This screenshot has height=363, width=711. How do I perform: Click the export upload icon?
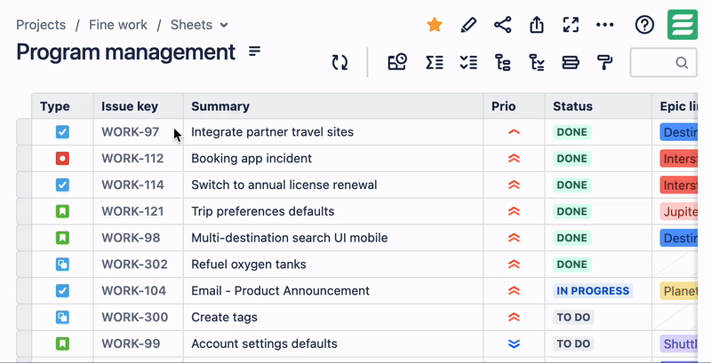coord(537,25)
